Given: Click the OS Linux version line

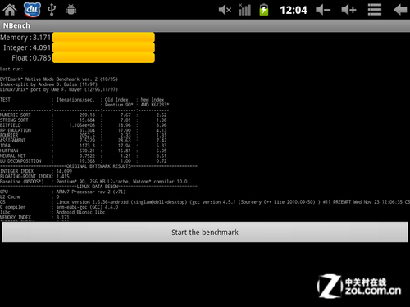Looking at the screenshot, I should coord(205,202).
